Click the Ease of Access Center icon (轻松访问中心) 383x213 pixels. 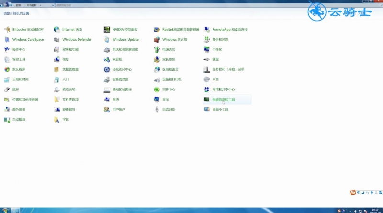107,69
